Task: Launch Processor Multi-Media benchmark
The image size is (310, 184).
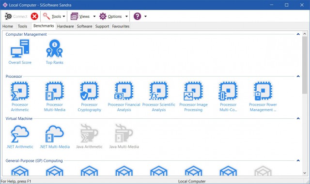Action: click(55, 97)
